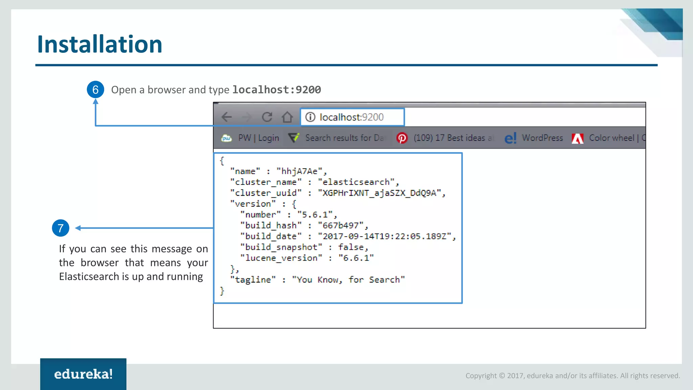Click the checkmark Search results bookmark icon

point(294,138)
